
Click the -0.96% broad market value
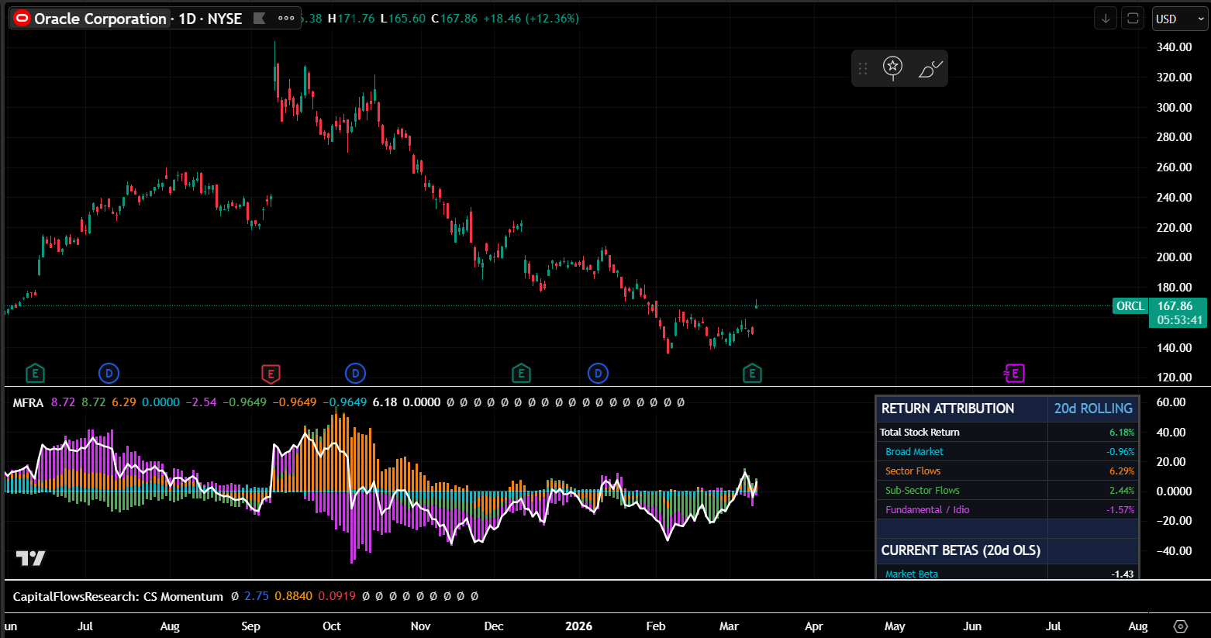pyautogui.click(x=1120, y=452)
